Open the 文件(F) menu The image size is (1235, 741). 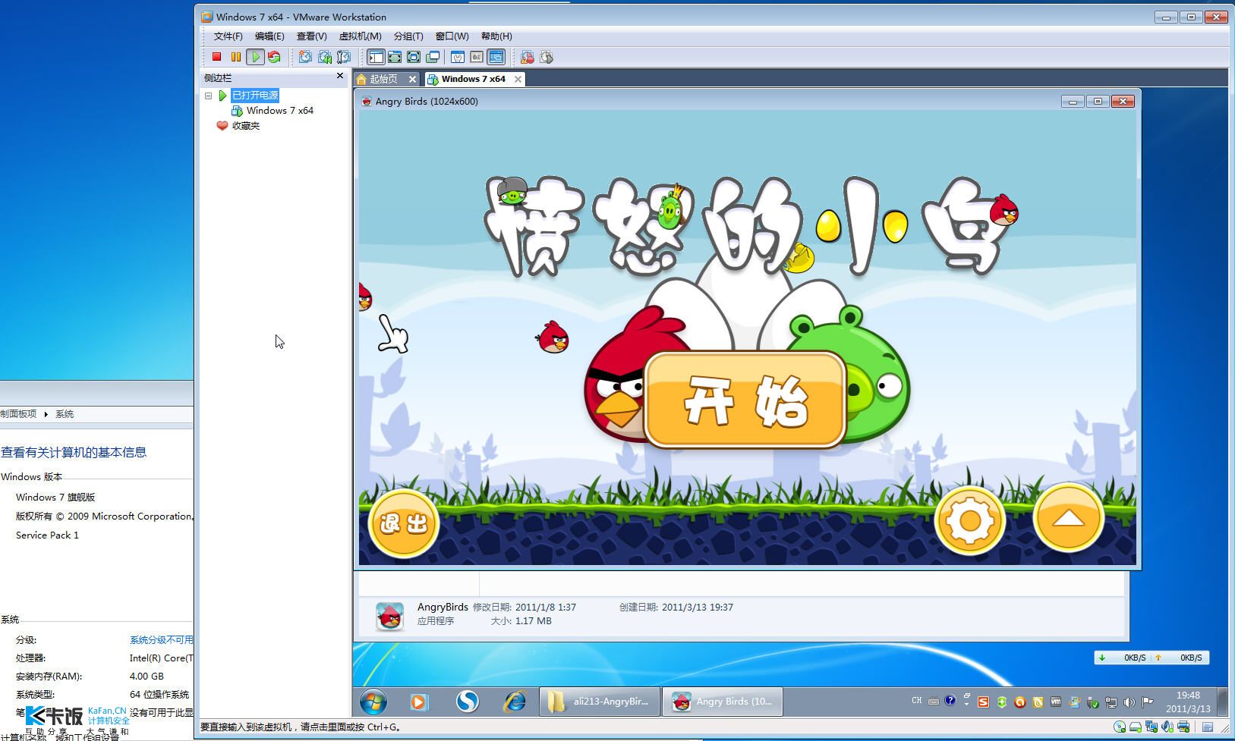pos(228,36)
